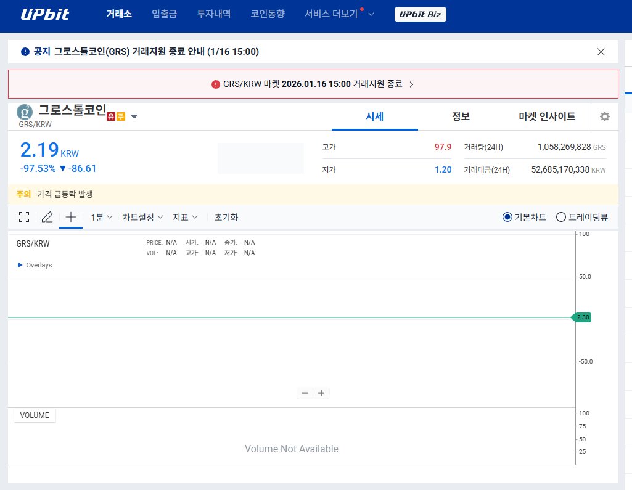Switch to the 정보 tab

click(460, 116)
